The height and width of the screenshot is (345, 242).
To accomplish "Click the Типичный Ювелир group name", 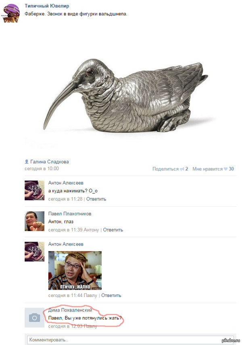I will click(x=47, y=6).
